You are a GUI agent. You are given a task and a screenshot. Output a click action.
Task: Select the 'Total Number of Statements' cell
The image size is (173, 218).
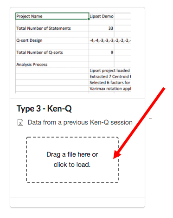point(52,28)
